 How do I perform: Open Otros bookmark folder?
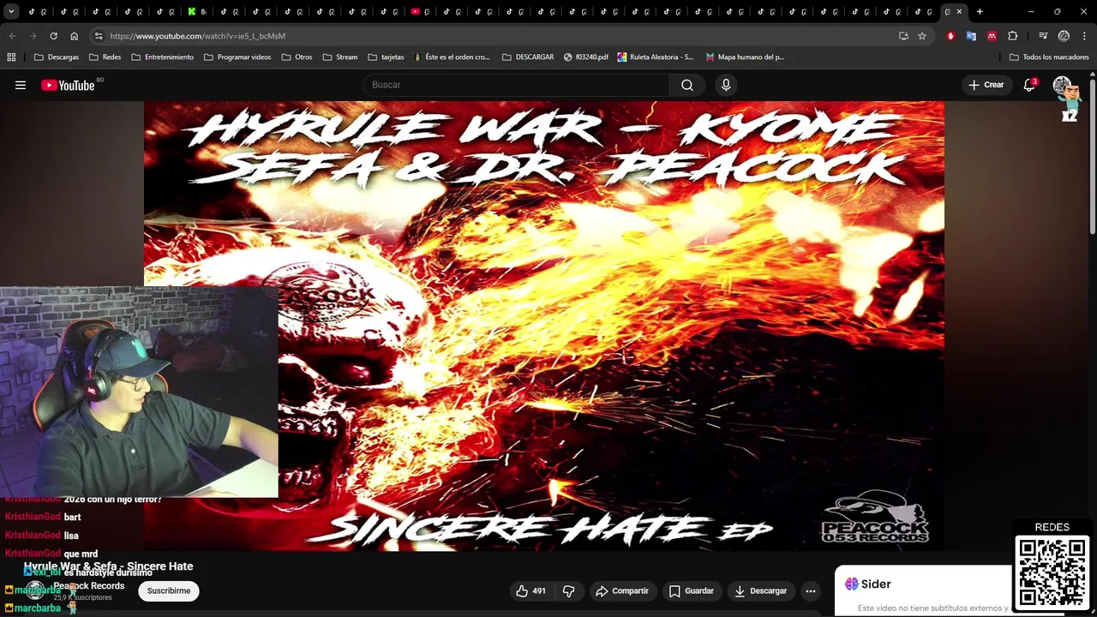point(297,57)
